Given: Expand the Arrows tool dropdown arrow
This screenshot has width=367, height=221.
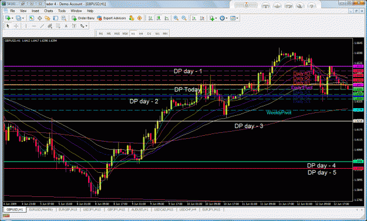Looking at the screenshot, I should (x=86, y=26).
